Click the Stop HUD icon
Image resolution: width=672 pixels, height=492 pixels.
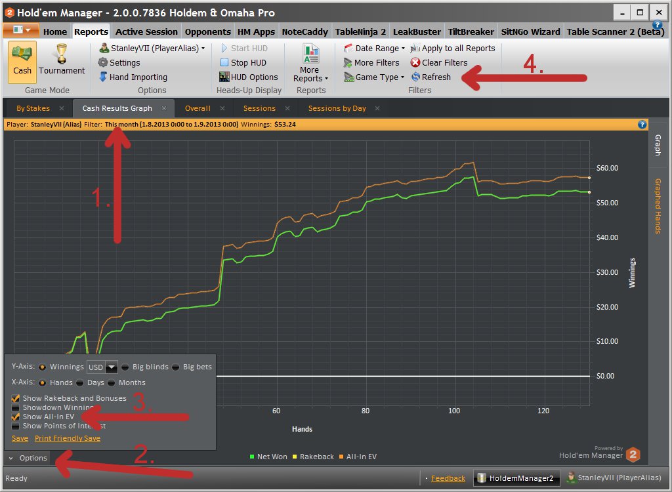click(224, 62)
